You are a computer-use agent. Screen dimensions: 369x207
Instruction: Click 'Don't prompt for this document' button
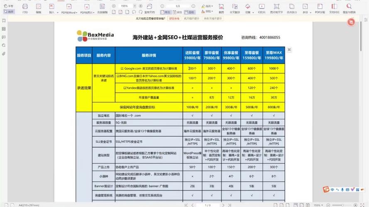[192, 19]
